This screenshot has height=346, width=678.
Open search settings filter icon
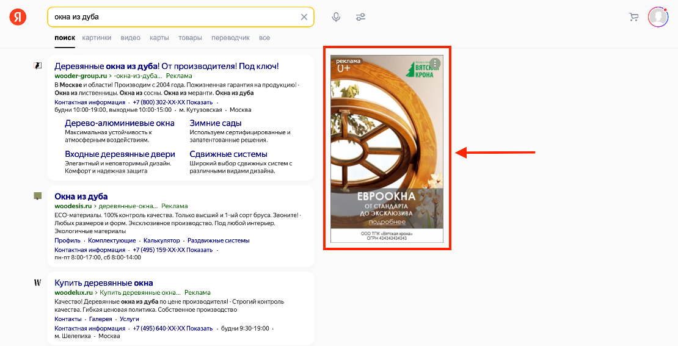tap(361, 17)
